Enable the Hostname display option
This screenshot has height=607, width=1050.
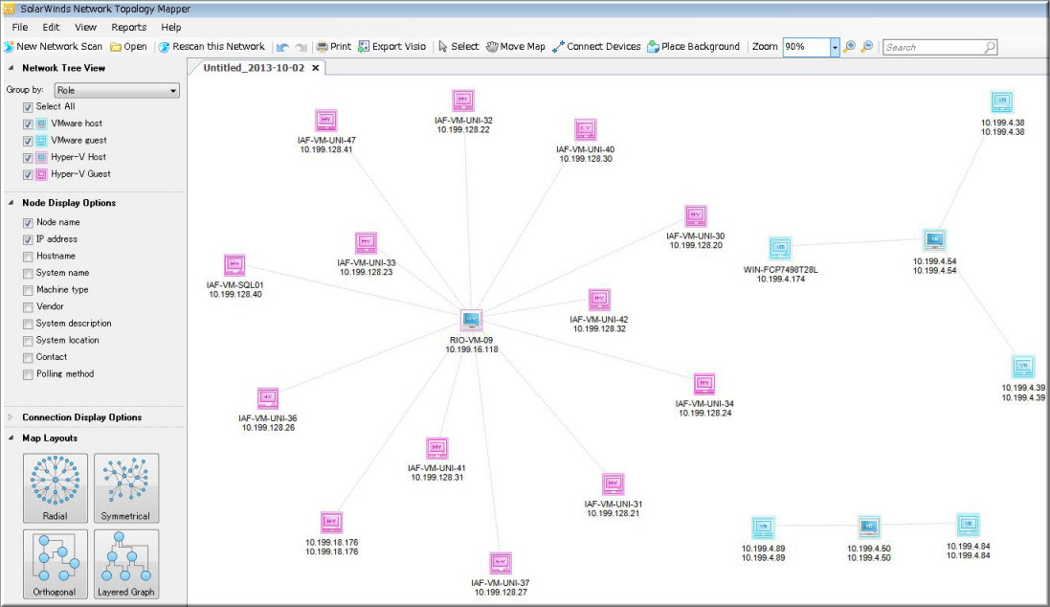(x=28, y=257)
